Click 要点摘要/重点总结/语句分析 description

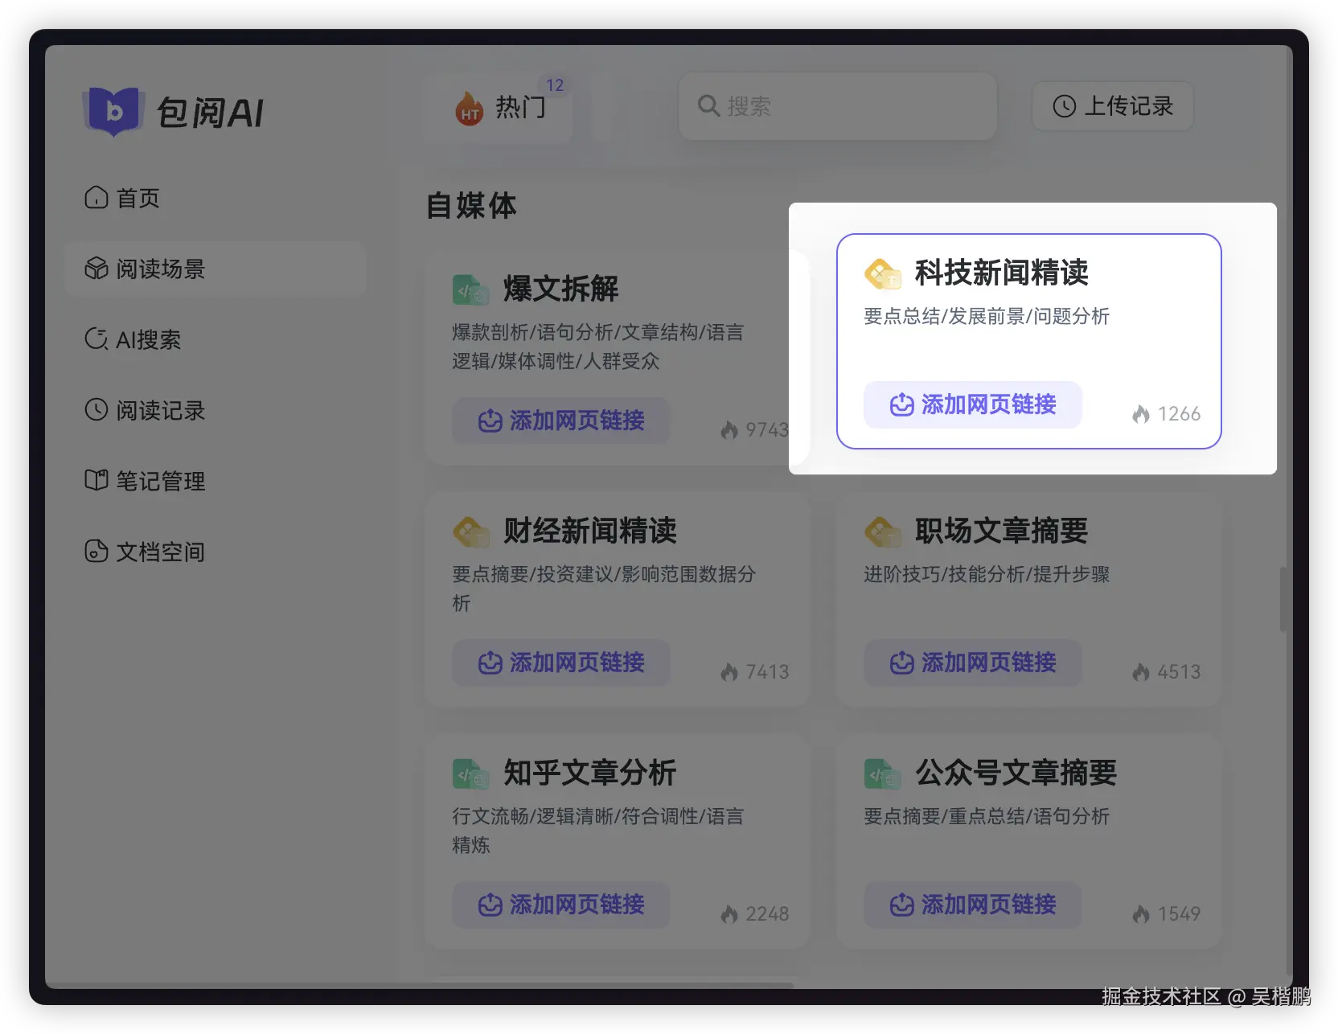coord(987,816)
